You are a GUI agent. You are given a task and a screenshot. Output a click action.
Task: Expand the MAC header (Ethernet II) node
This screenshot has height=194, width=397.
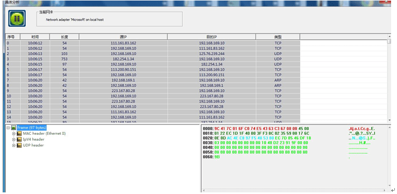click(x=14, y=134)
